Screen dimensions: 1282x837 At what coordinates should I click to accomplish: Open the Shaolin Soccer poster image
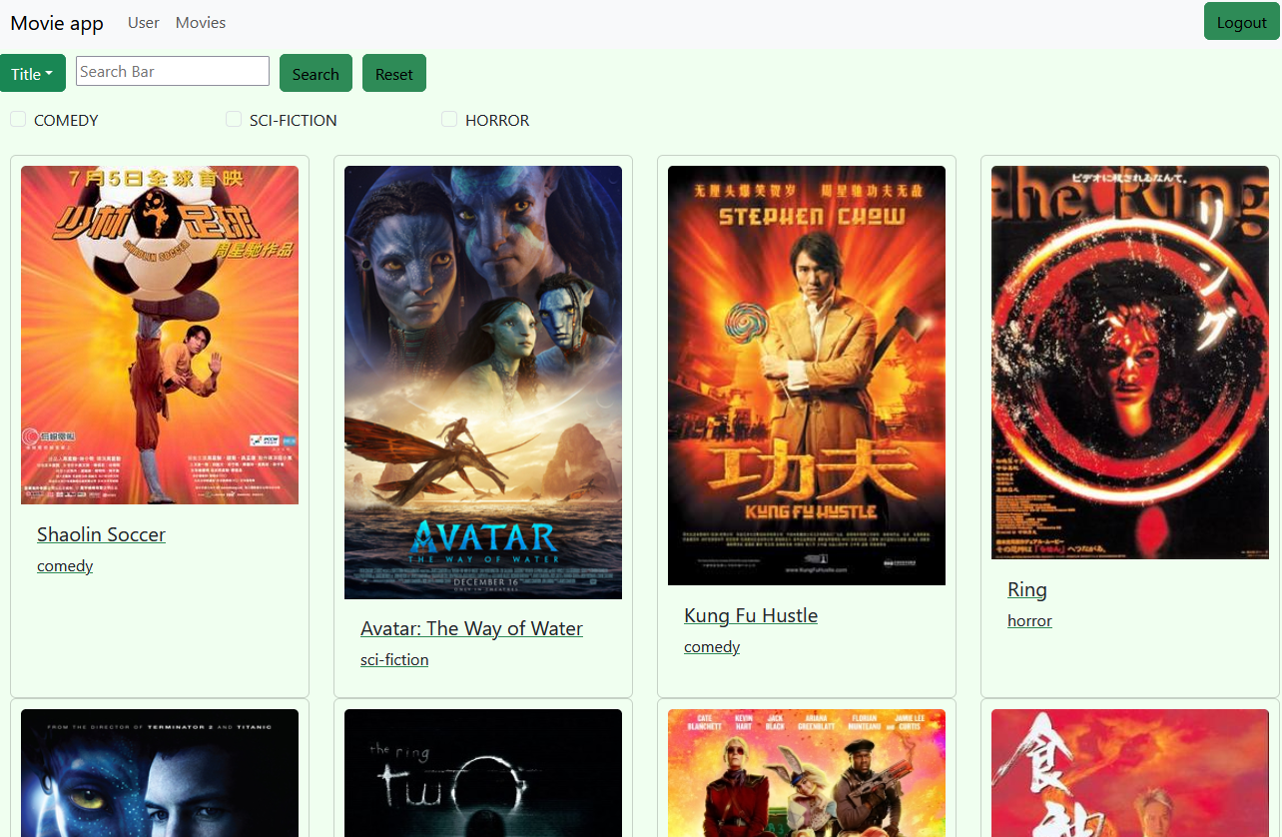click(160, 335)
